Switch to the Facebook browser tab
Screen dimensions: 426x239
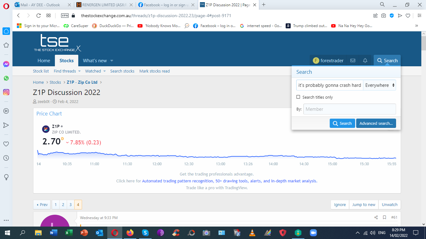point(166,5)
